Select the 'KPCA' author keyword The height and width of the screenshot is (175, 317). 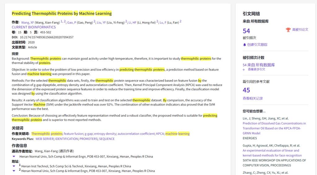(x=160, y=134)
